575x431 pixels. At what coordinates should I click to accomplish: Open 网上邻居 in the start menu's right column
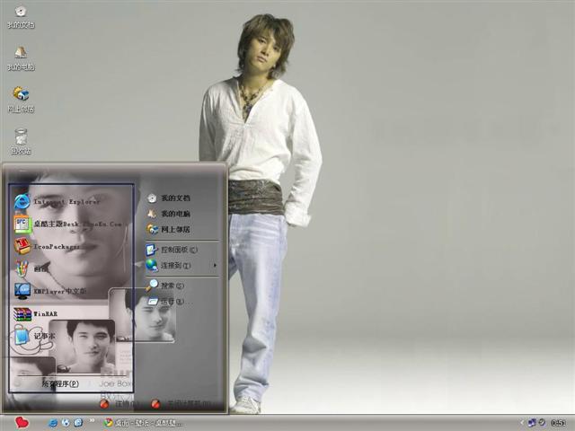tap(169, 230)
